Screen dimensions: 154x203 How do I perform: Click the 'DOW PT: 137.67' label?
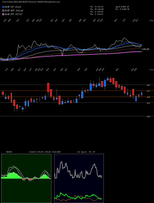tap(14, 14)
